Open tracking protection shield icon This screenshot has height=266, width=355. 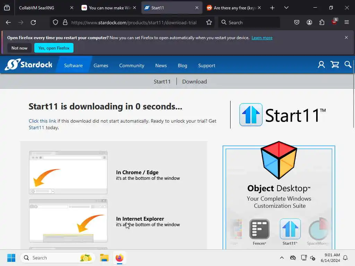click(x=55, y=23)
